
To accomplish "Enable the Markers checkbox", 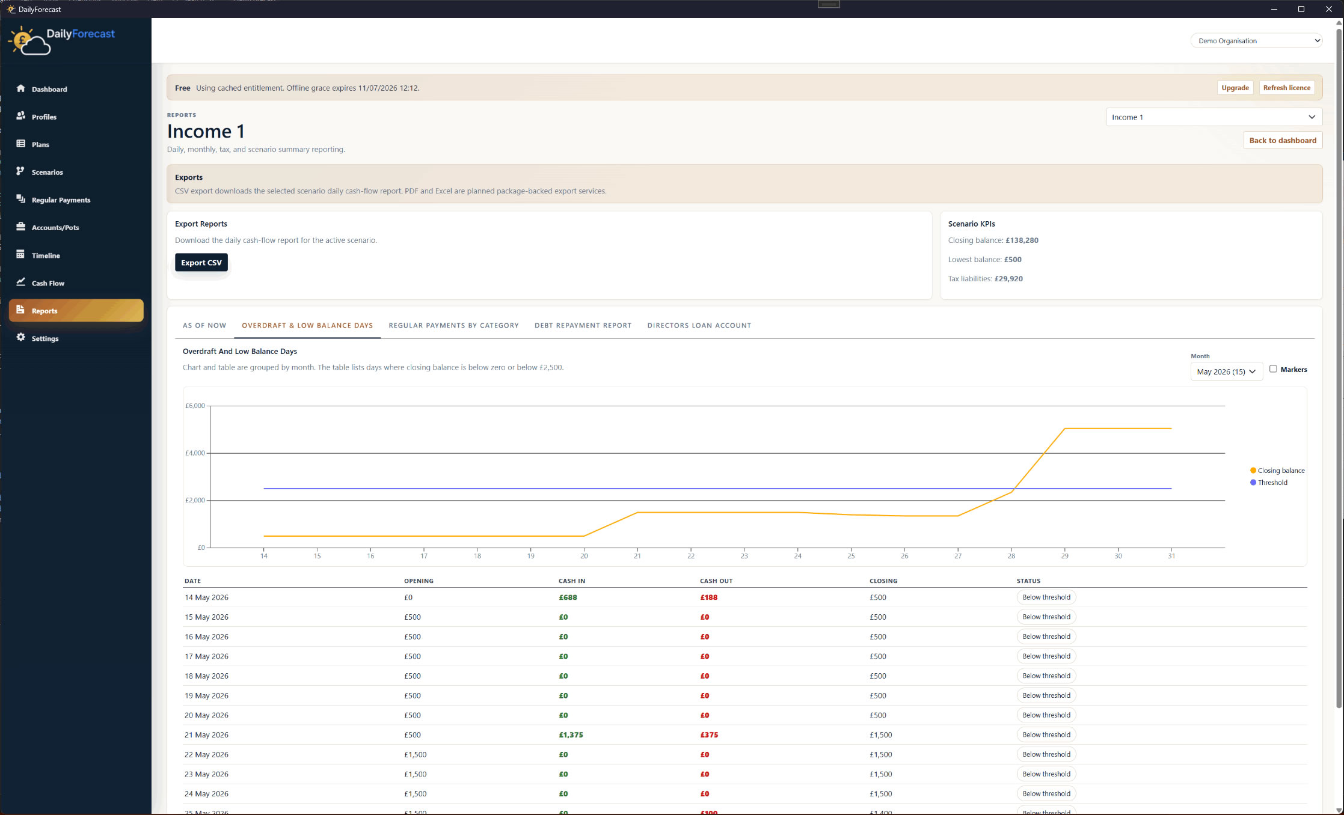I will [1273, 369].
